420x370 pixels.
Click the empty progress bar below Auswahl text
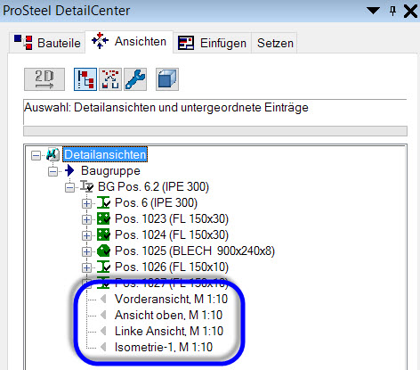[215, 131]
